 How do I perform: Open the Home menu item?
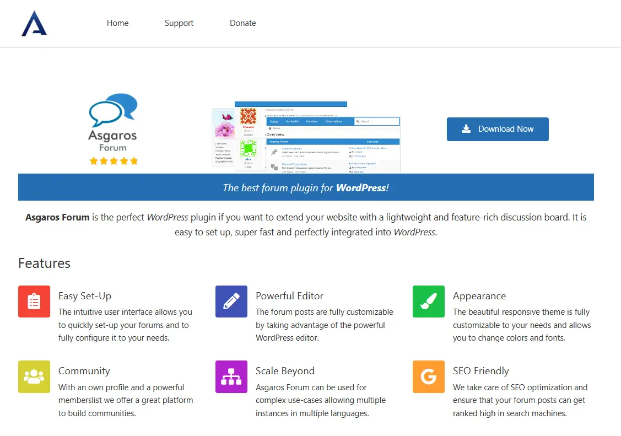[x=117, y=23]
